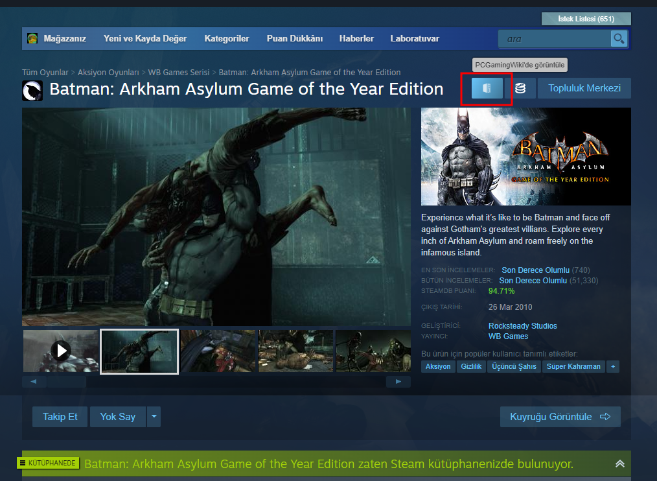This screenshot has height=481, width=657.
Task: Click the Batman Arkham Asylum header image
Action: [526, 156]
